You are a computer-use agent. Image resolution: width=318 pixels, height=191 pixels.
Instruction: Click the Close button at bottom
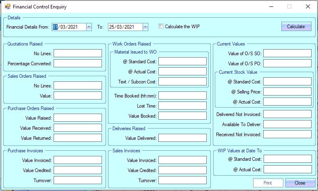300,183
